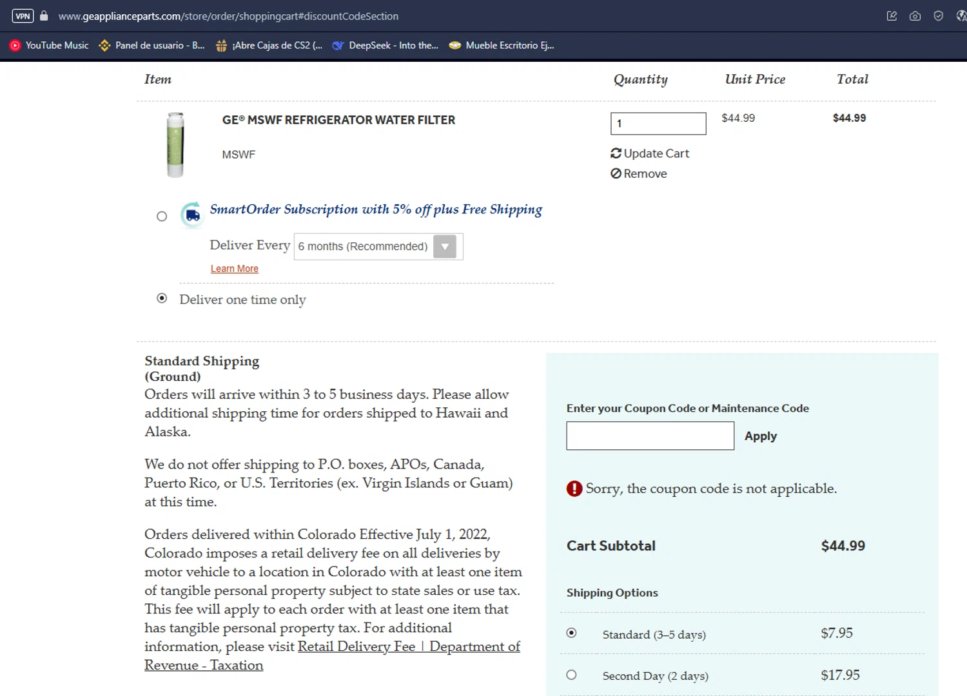Open GE MSWF Refrigerator Water Filter product link
This screenshot has width=967, height=696.
(338, 120)
